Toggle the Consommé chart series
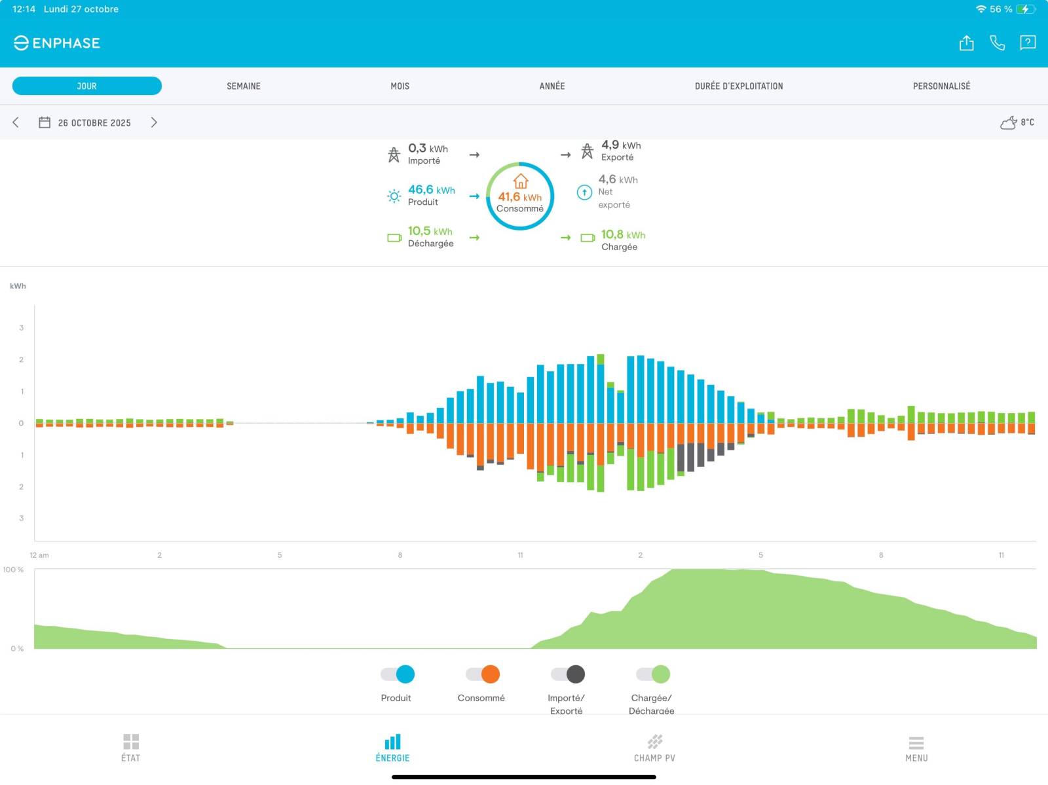1048x785 pixels. (483, 674)
